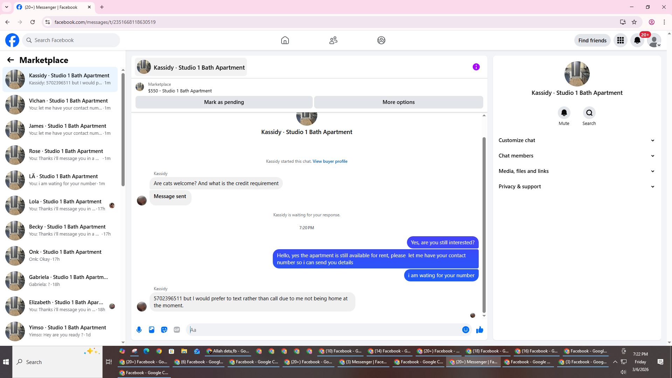Bookmark this page with star icon
The image size is (672, 378).
[634, 22]
